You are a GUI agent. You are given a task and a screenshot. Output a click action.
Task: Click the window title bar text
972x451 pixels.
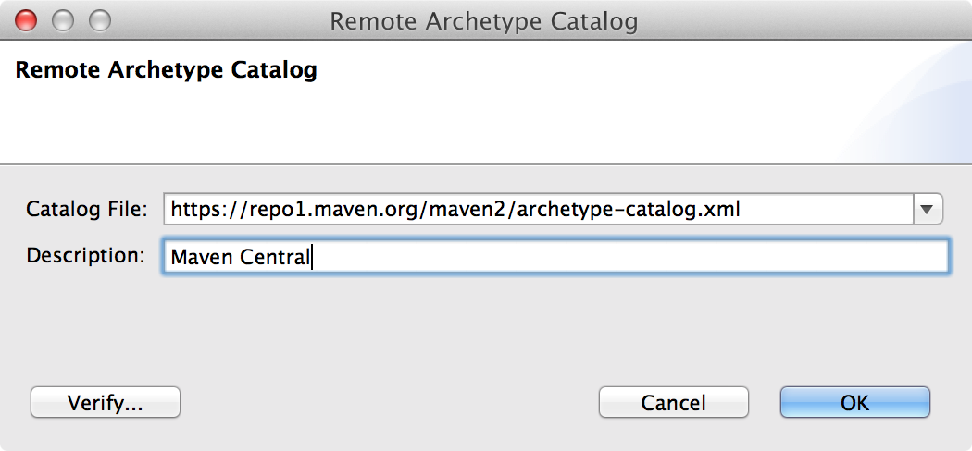[x=484, y=20]
